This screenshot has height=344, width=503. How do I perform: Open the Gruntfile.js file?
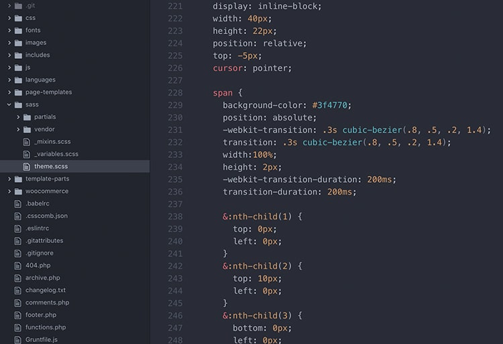(42, 339)
